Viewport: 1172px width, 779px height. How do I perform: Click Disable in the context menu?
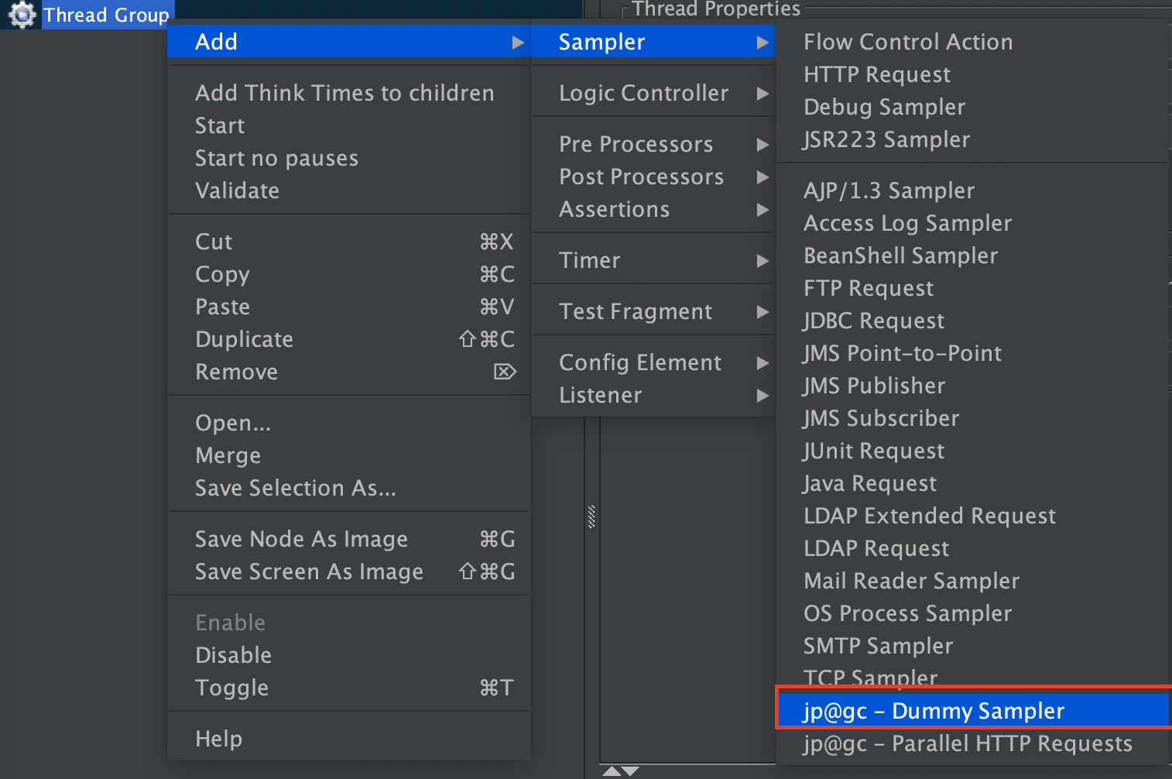click(349, 655)
